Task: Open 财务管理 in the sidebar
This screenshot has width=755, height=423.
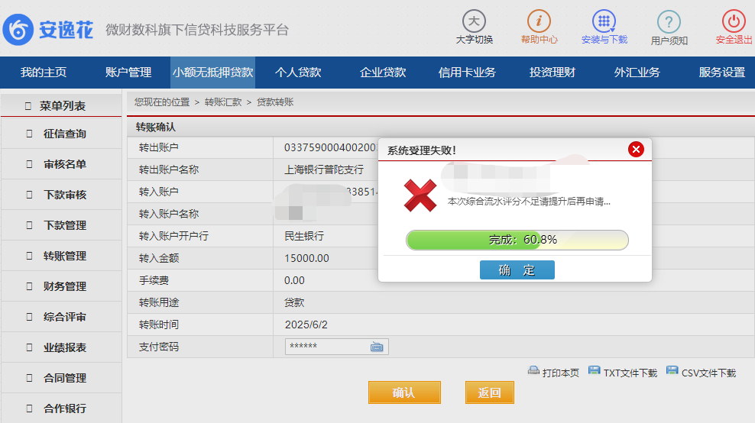Action: [61, 286]
